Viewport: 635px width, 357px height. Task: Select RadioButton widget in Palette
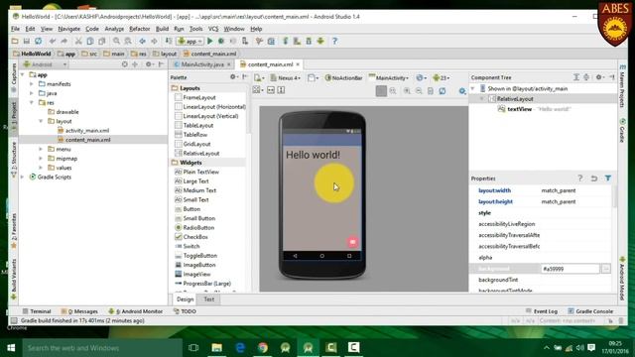coord(194,227)
